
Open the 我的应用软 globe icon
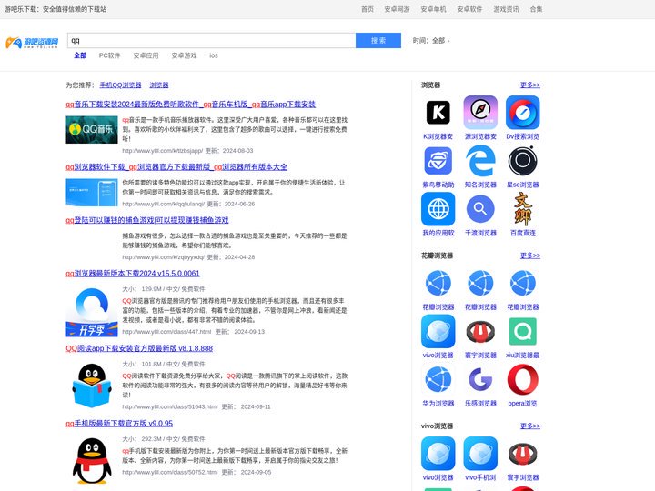pyautogui.click(x=438, y=209)
